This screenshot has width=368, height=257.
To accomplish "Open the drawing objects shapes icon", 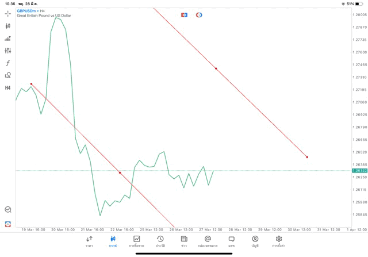I will [7, 75].
